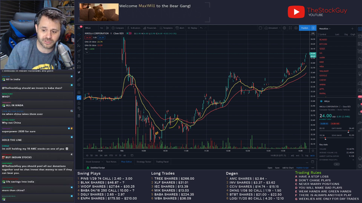Image resolution: width=362 pixels, height=203 pixels.
Task: Toggle auto scale
Action: pos(312,156)
